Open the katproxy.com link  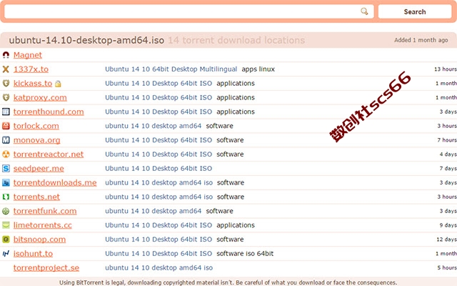pos(40,97)
